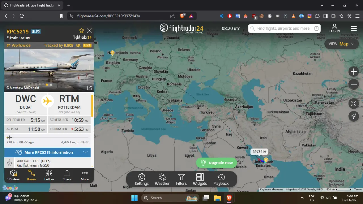Click the Rotterdam destination pin on map
Viewport: 363px width, 204px height.
click(112, 53)
